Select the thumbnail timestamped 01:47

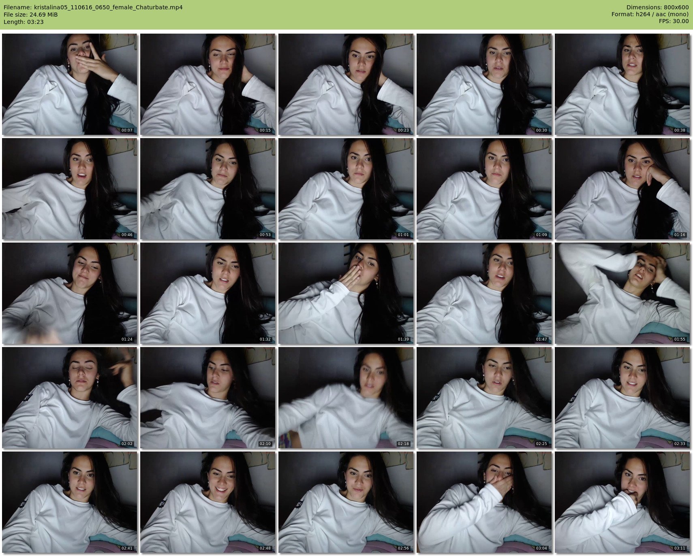click(484, 293)
